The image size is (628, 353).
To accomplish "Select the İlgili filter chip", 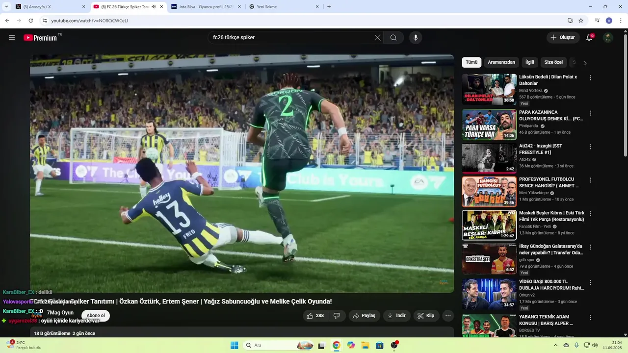I will (530, 62).
